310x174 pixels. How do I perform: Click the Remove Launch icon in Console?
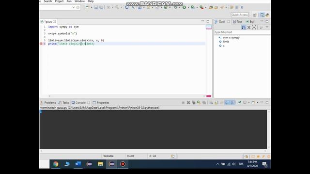coord(188,102)
